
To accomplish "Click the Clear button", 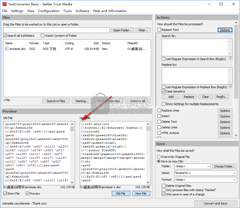I will click(x=205, y=97).
